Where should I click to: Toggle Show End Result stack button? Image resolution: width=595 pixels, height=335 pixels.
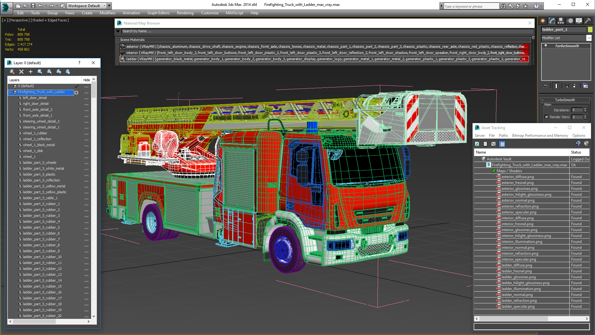556,86
